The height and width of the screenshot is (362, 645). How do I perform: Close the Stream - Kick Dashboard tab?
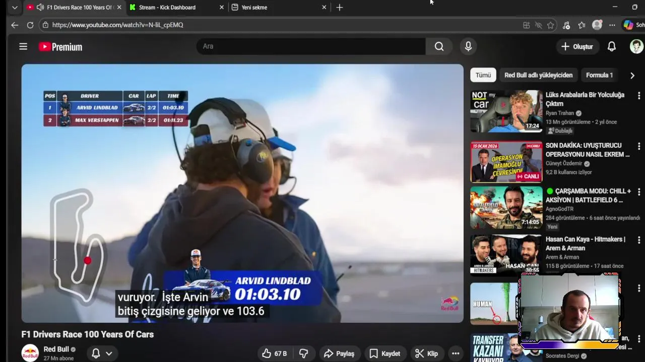pos(222,7)
